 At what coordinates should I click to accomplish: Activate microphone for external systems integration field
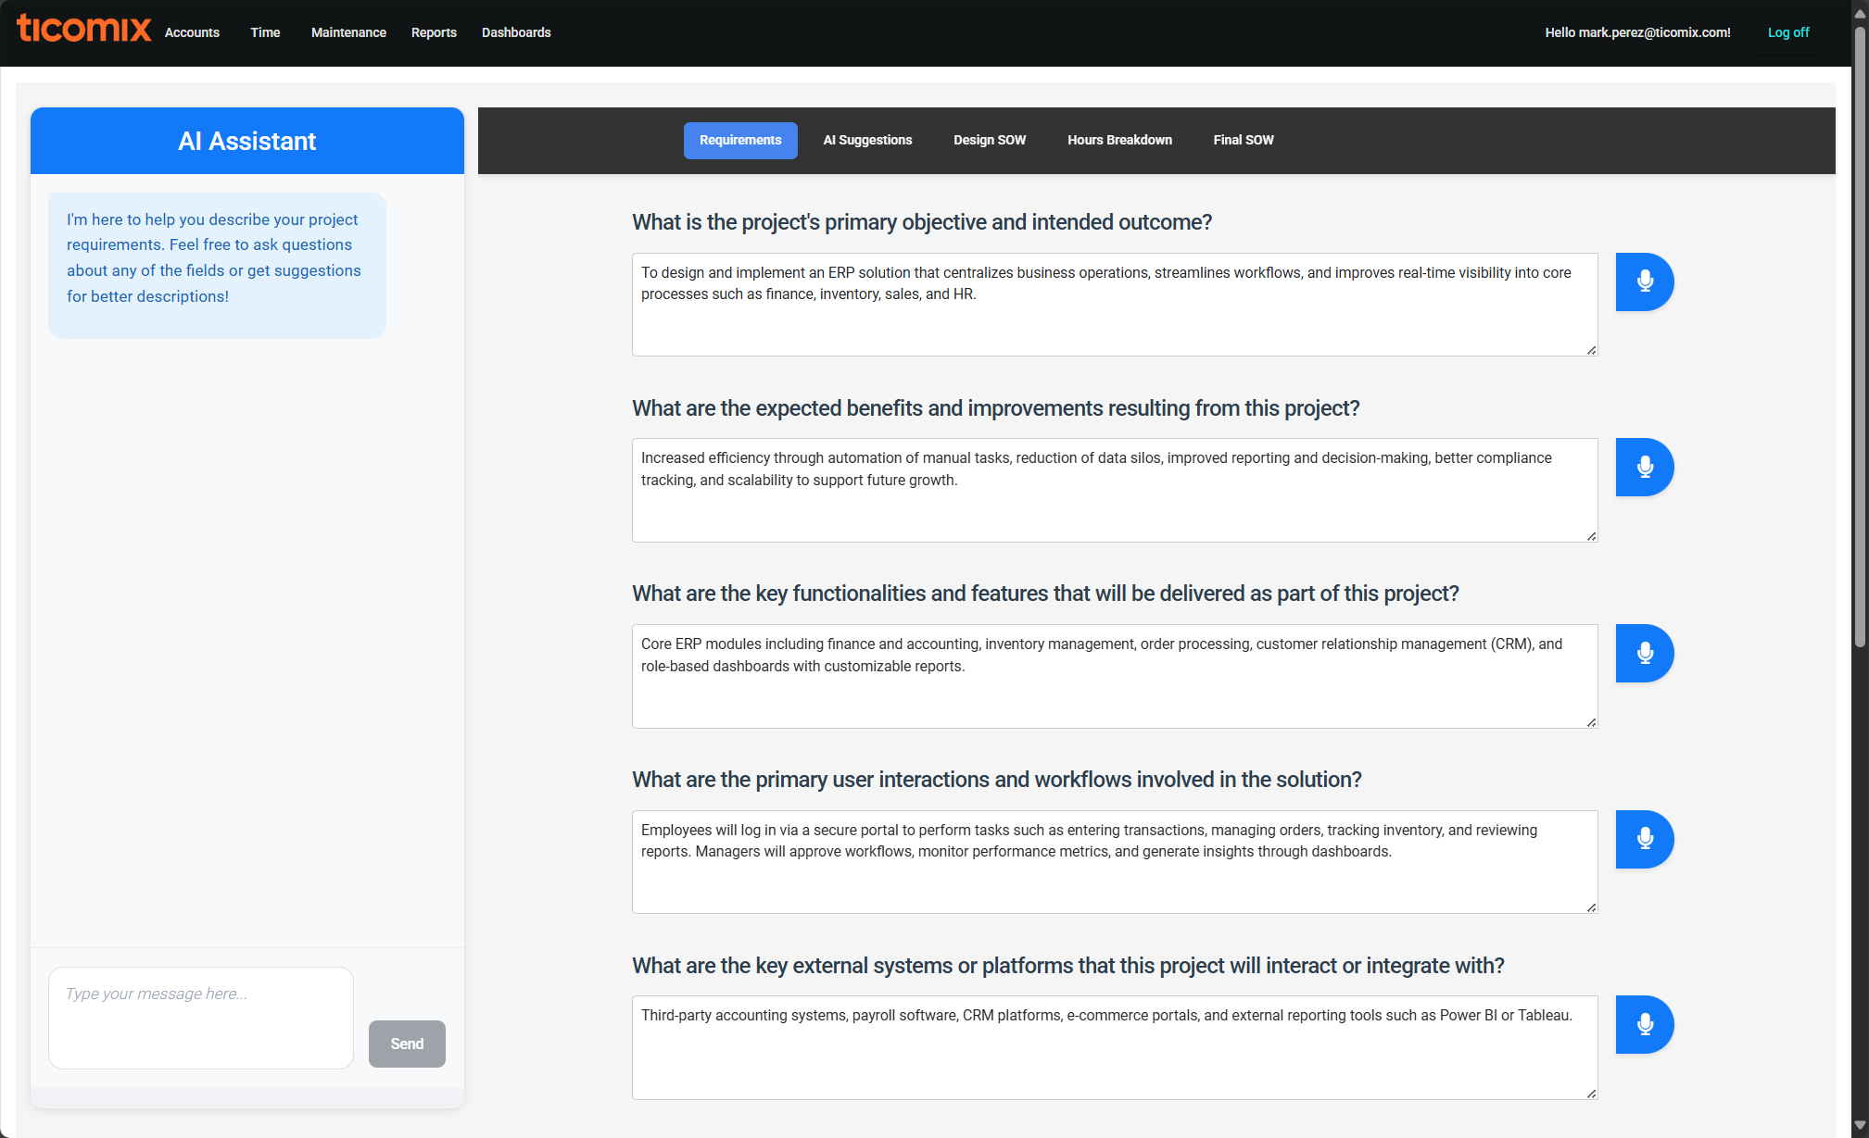[x=1644, y=1024]
